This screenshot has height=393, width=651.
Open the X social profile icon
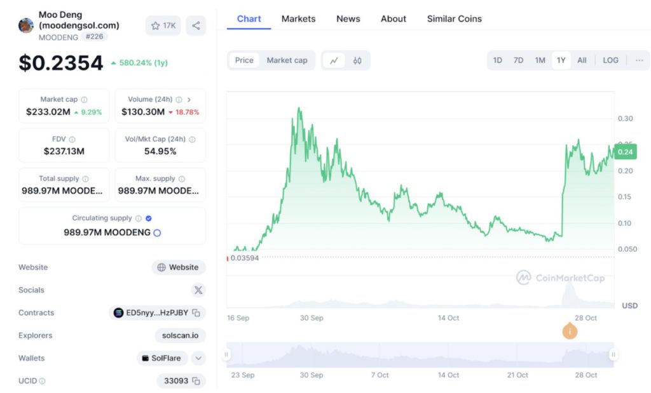[198, 290]
